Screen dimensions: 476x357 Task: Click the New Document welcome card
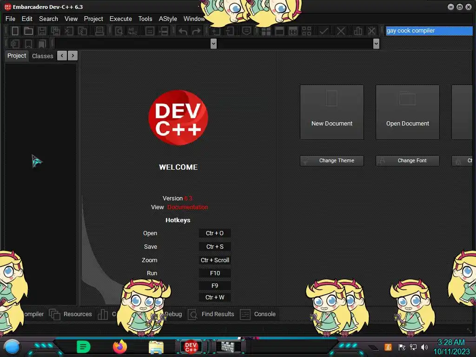coord(332,112)
